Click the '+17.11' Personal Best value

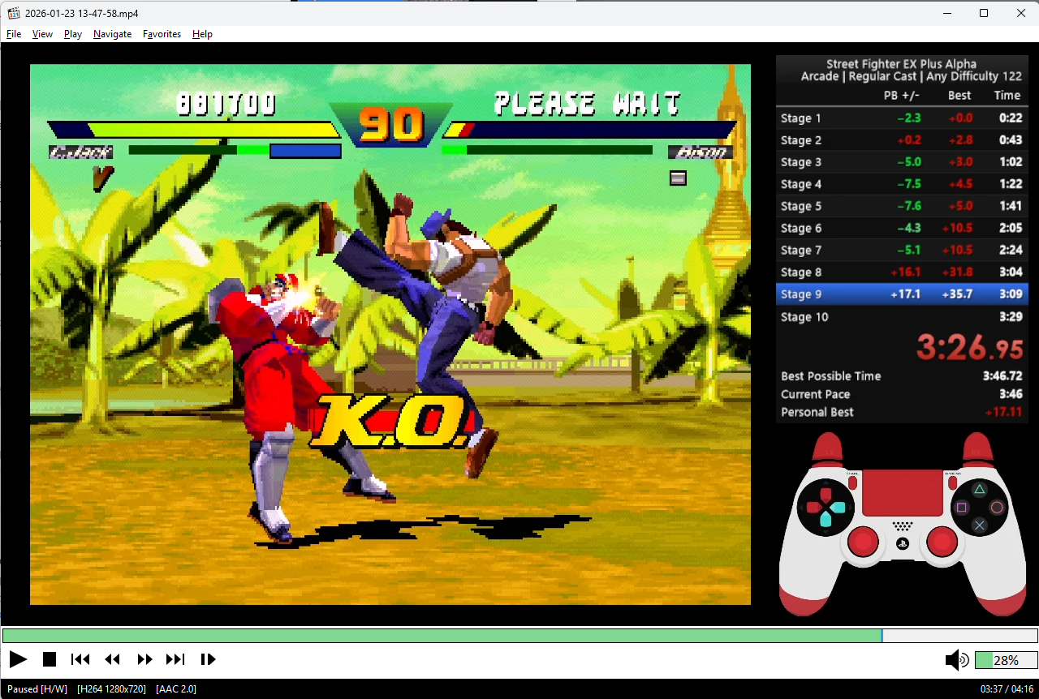(x=1003, y=412)
